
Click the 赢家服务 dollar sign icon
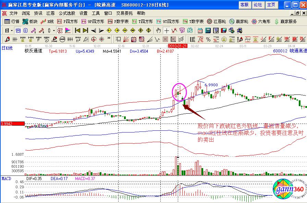click(x=286, y=21)
